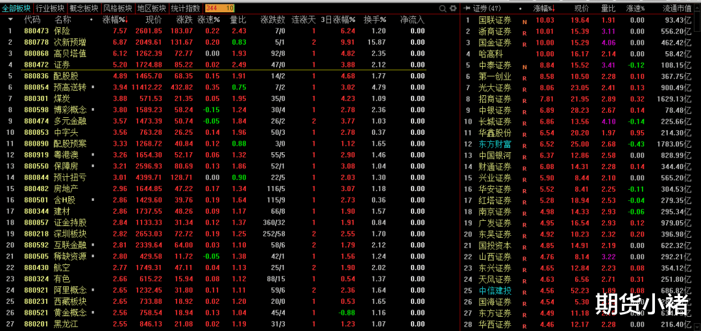Click the R tag beside 国金证券
Viewport: 701px width, 331px height.
click(x=524, y=44)
